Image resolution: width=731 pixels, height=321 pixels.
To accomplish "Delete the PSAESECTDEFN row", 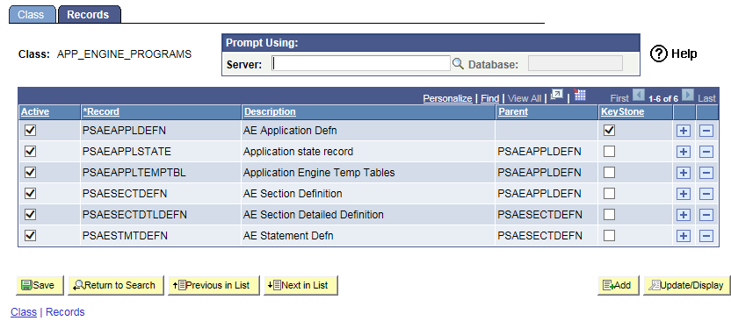I will click(x=706, y=194).
